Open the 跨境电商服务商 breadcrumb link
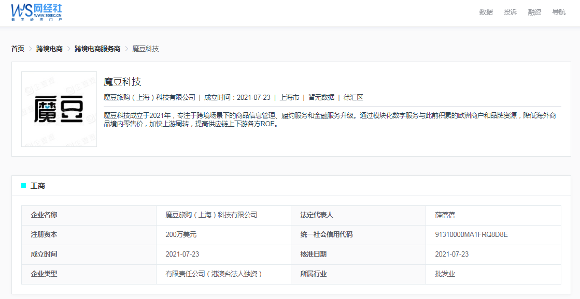The image size is (580, 299). pyautogui.click(x=97, y=49)
